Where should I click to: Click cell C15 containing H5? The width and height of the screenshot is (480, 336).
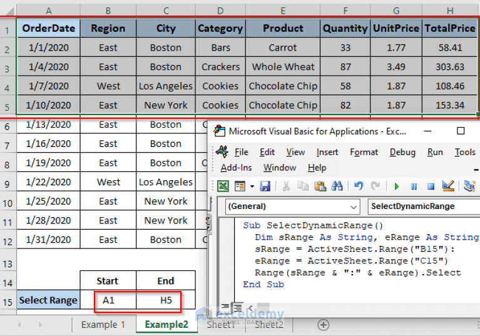coord(166,300)
